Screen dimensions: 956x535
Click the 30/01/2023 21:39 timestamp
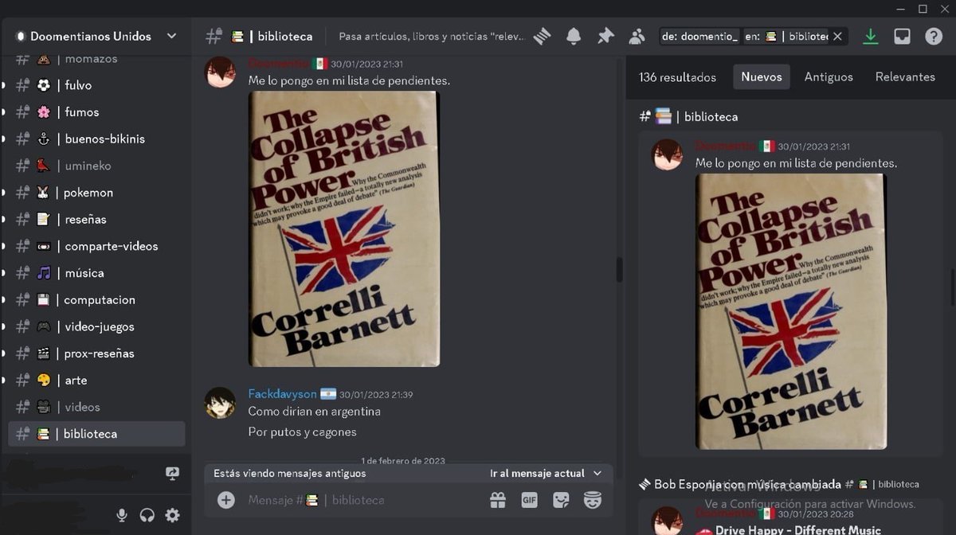click(x=376, y=395)
